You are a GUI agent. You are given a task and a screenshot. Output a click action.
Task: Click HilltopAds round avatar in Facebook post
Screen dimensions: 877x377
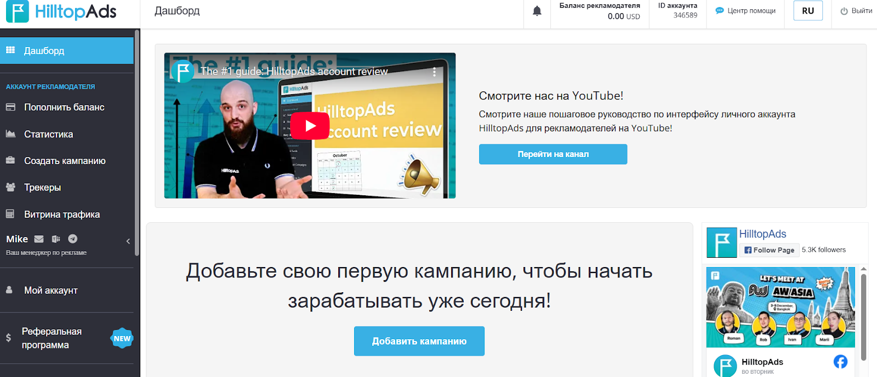[x=725, y=366]
